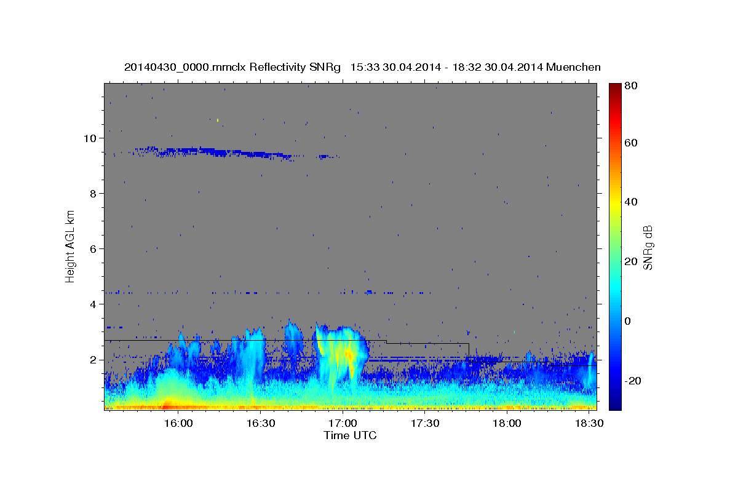
Task: Click the 'Muenchen' location label in the title
Action: tap(573, 67)
